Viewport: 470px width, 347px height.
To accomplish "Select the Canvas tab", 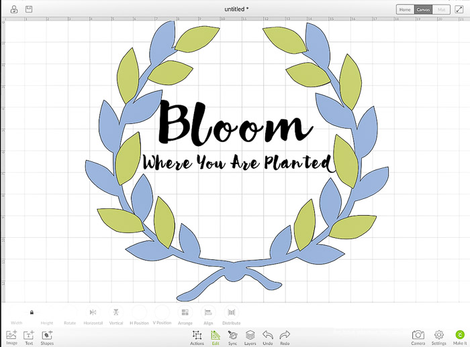I will pyautogui.click(x=423, y=9).
